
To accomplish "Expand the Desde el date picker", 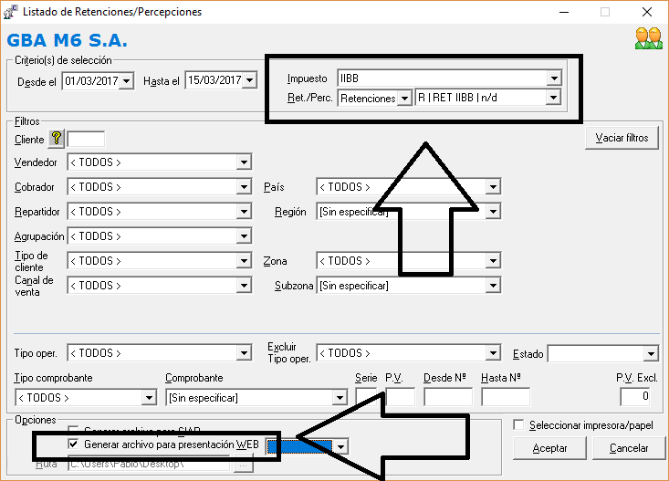I will coord(128,81).
